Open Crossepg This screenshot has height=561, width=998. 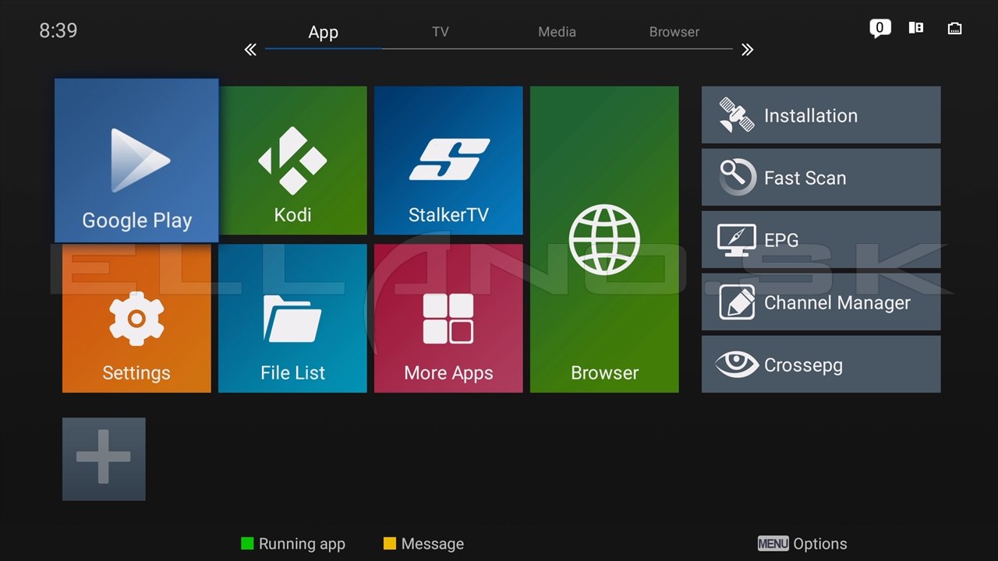821,365
